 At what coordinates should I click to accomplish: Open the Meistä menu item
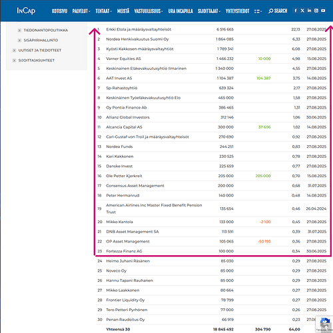coord(123,11)
